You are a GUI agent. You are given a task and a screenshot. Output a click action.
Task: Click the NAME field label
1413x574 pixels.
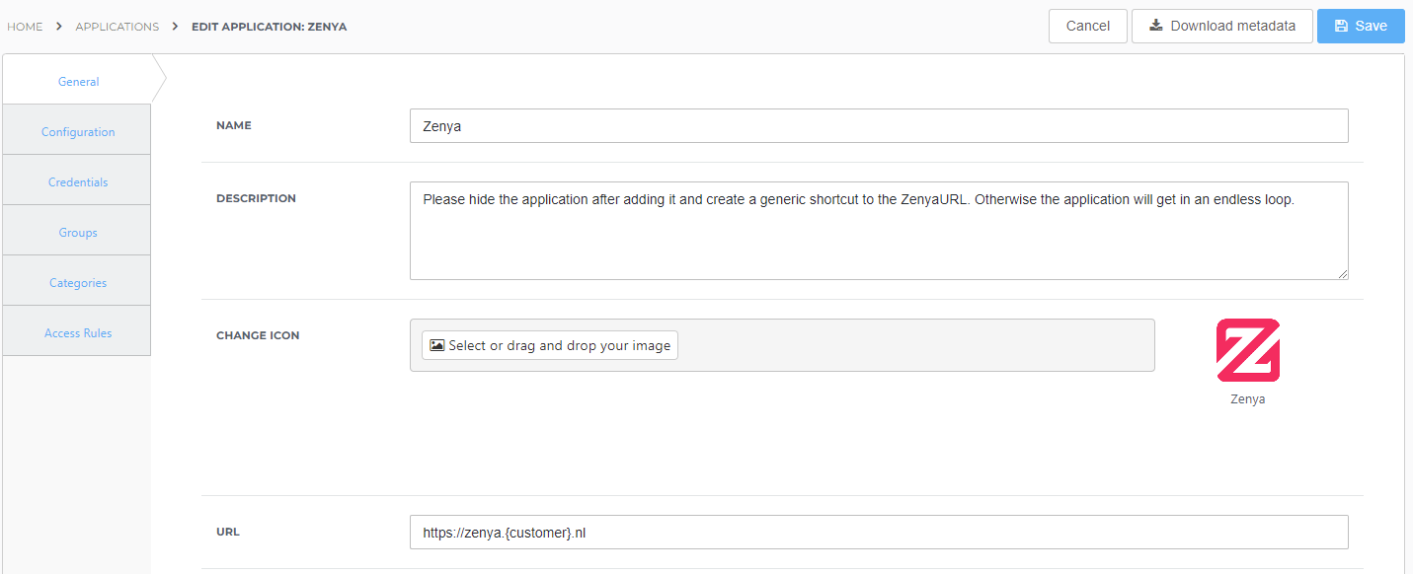234,126
